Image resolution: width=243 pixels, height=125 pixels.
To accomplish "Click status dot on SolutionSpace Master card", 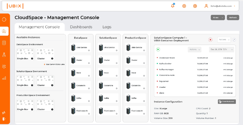I will tap(116, 63).
